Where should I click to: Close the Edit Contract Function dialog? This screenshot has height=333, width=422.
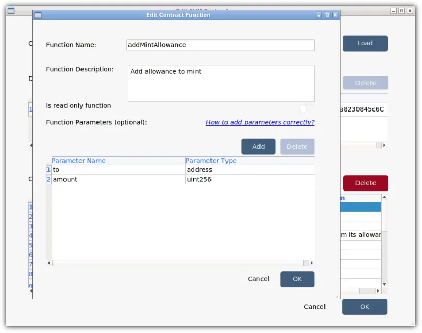coord(335,15)
